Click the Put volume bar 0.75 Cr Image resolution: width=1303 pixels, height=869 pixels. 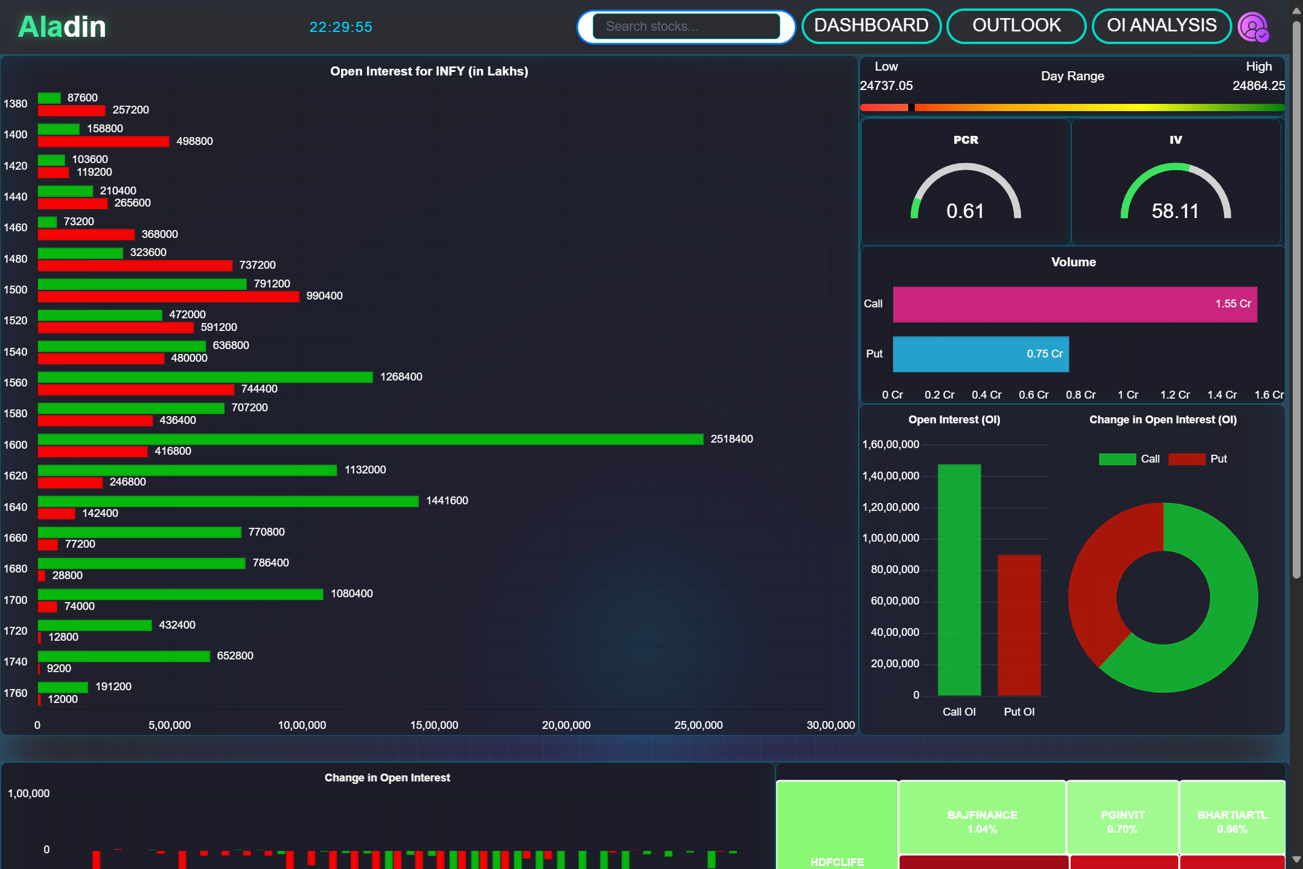[x=981, y=354]
